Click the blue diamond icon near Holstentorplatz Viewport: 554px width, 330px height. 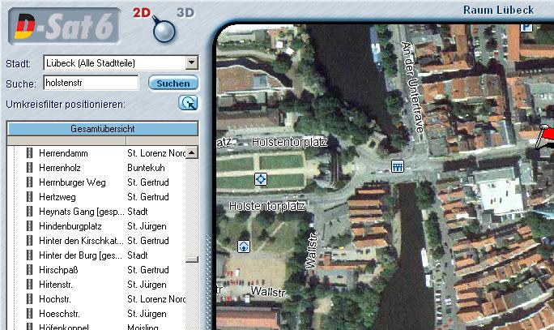260,179
